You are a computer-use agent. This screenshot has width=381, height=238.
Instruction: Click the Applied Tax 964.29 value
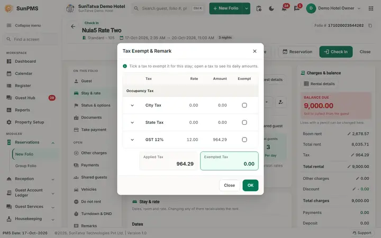[185, 164]
